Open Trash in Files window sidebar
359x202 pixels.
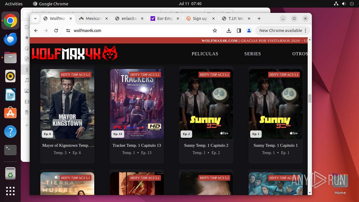point(27,112)
